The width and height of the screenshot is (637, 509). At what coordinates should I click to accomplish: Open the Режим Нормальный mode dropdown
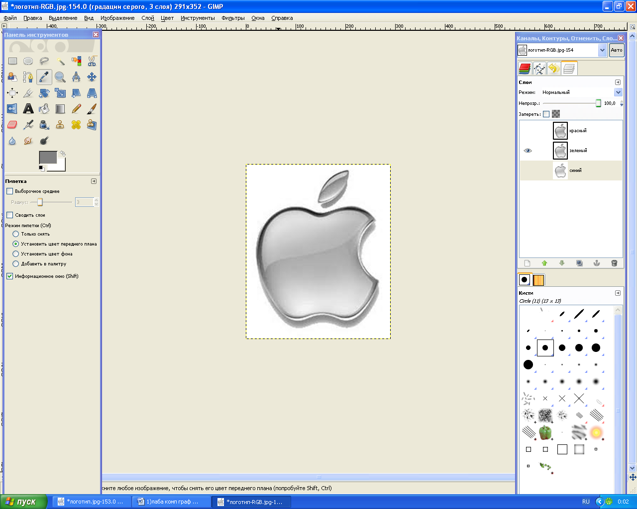pos(618,92)
